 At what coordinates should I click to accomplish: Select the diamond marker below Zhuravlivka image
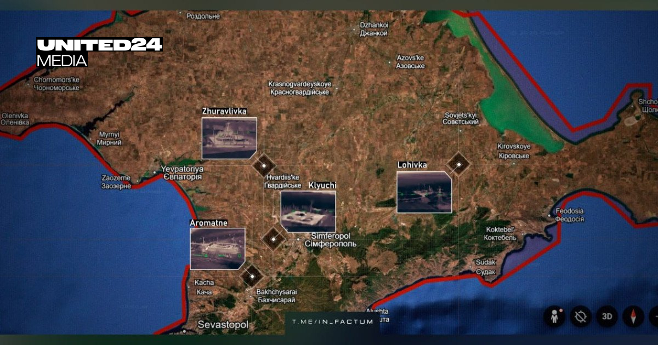pyautogui.click(x=263, y=164)
